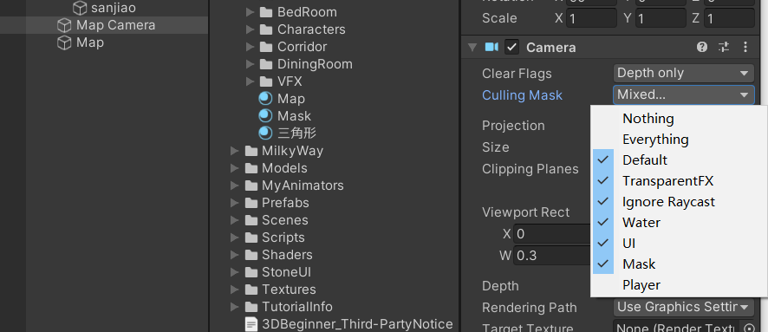The image size is (768, 332).
Task: Expand the Models folder arrow
Action: 235,168
